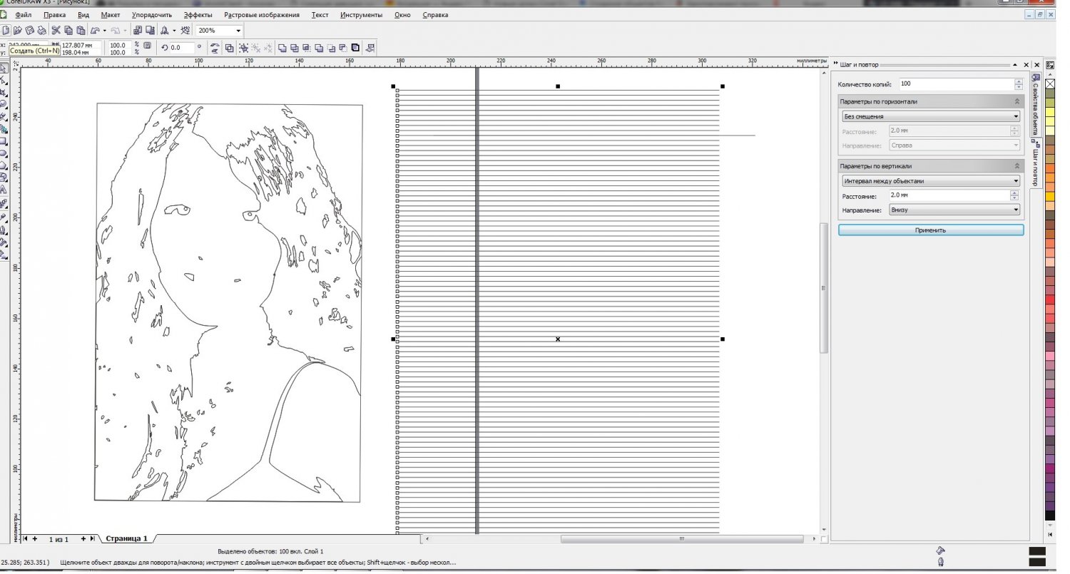Open the Файл menu
The height and width of the screenshot is (574, 1070).
coord(23,14)
